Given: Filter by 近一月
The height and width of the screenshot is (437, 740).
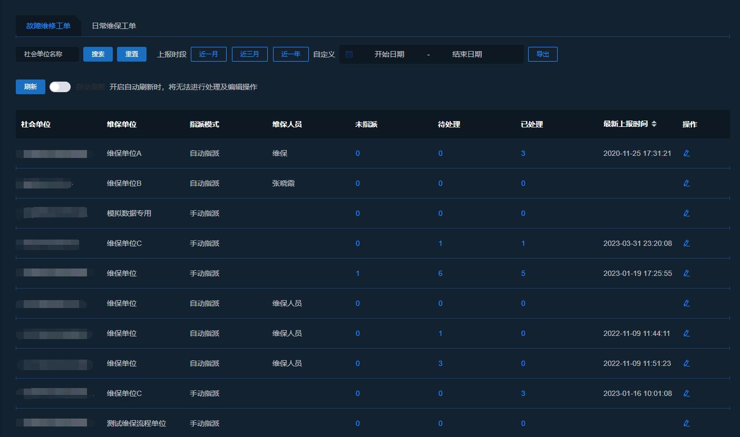Looking at the screenshot, I should click(x=209, y=54).
